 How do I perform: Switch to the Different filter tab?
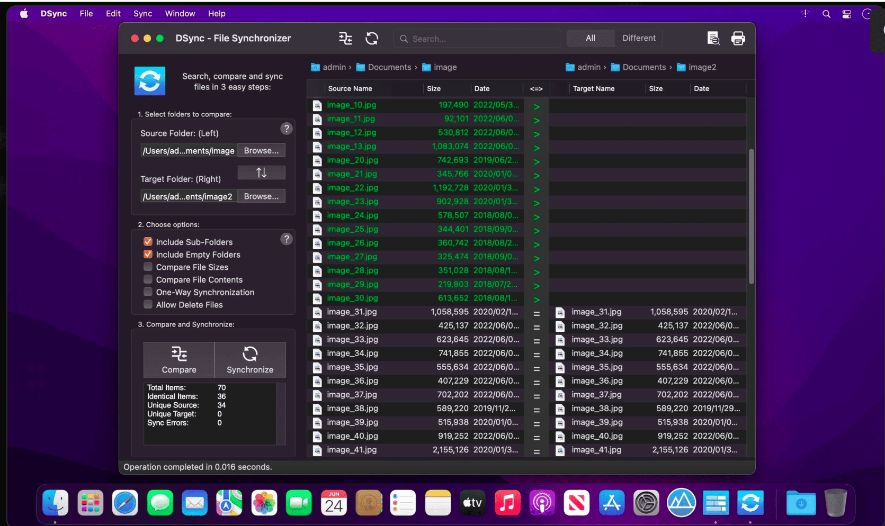pyautogui.click(x=639, y=38)
